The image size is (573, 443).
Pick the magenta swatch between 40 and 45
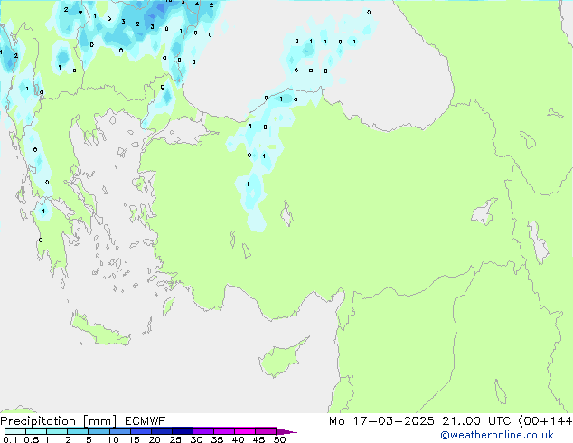pos(245,431)
